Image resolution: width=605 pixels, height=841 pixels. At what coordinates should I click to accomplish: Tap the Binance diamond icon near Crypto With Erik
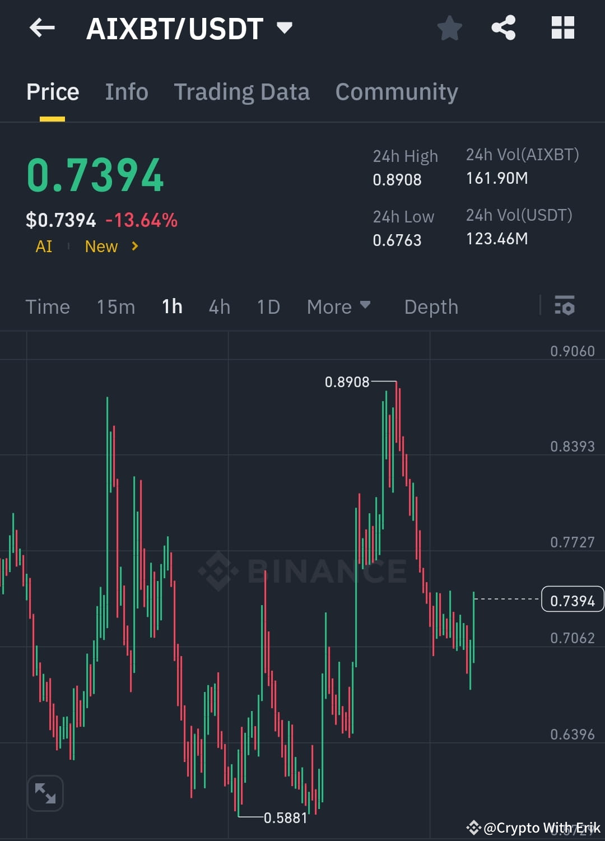coord(473,828)
